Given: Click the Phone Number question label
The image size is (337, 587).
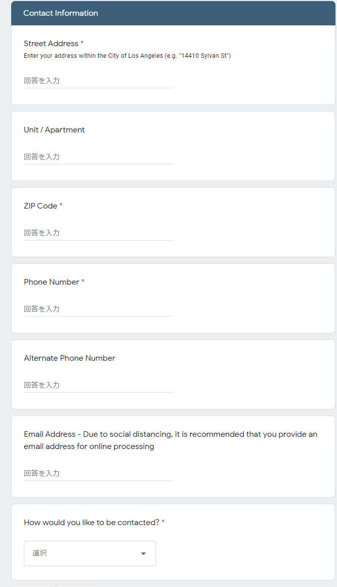Looking at the screenshot, I should tap(51, 282).
